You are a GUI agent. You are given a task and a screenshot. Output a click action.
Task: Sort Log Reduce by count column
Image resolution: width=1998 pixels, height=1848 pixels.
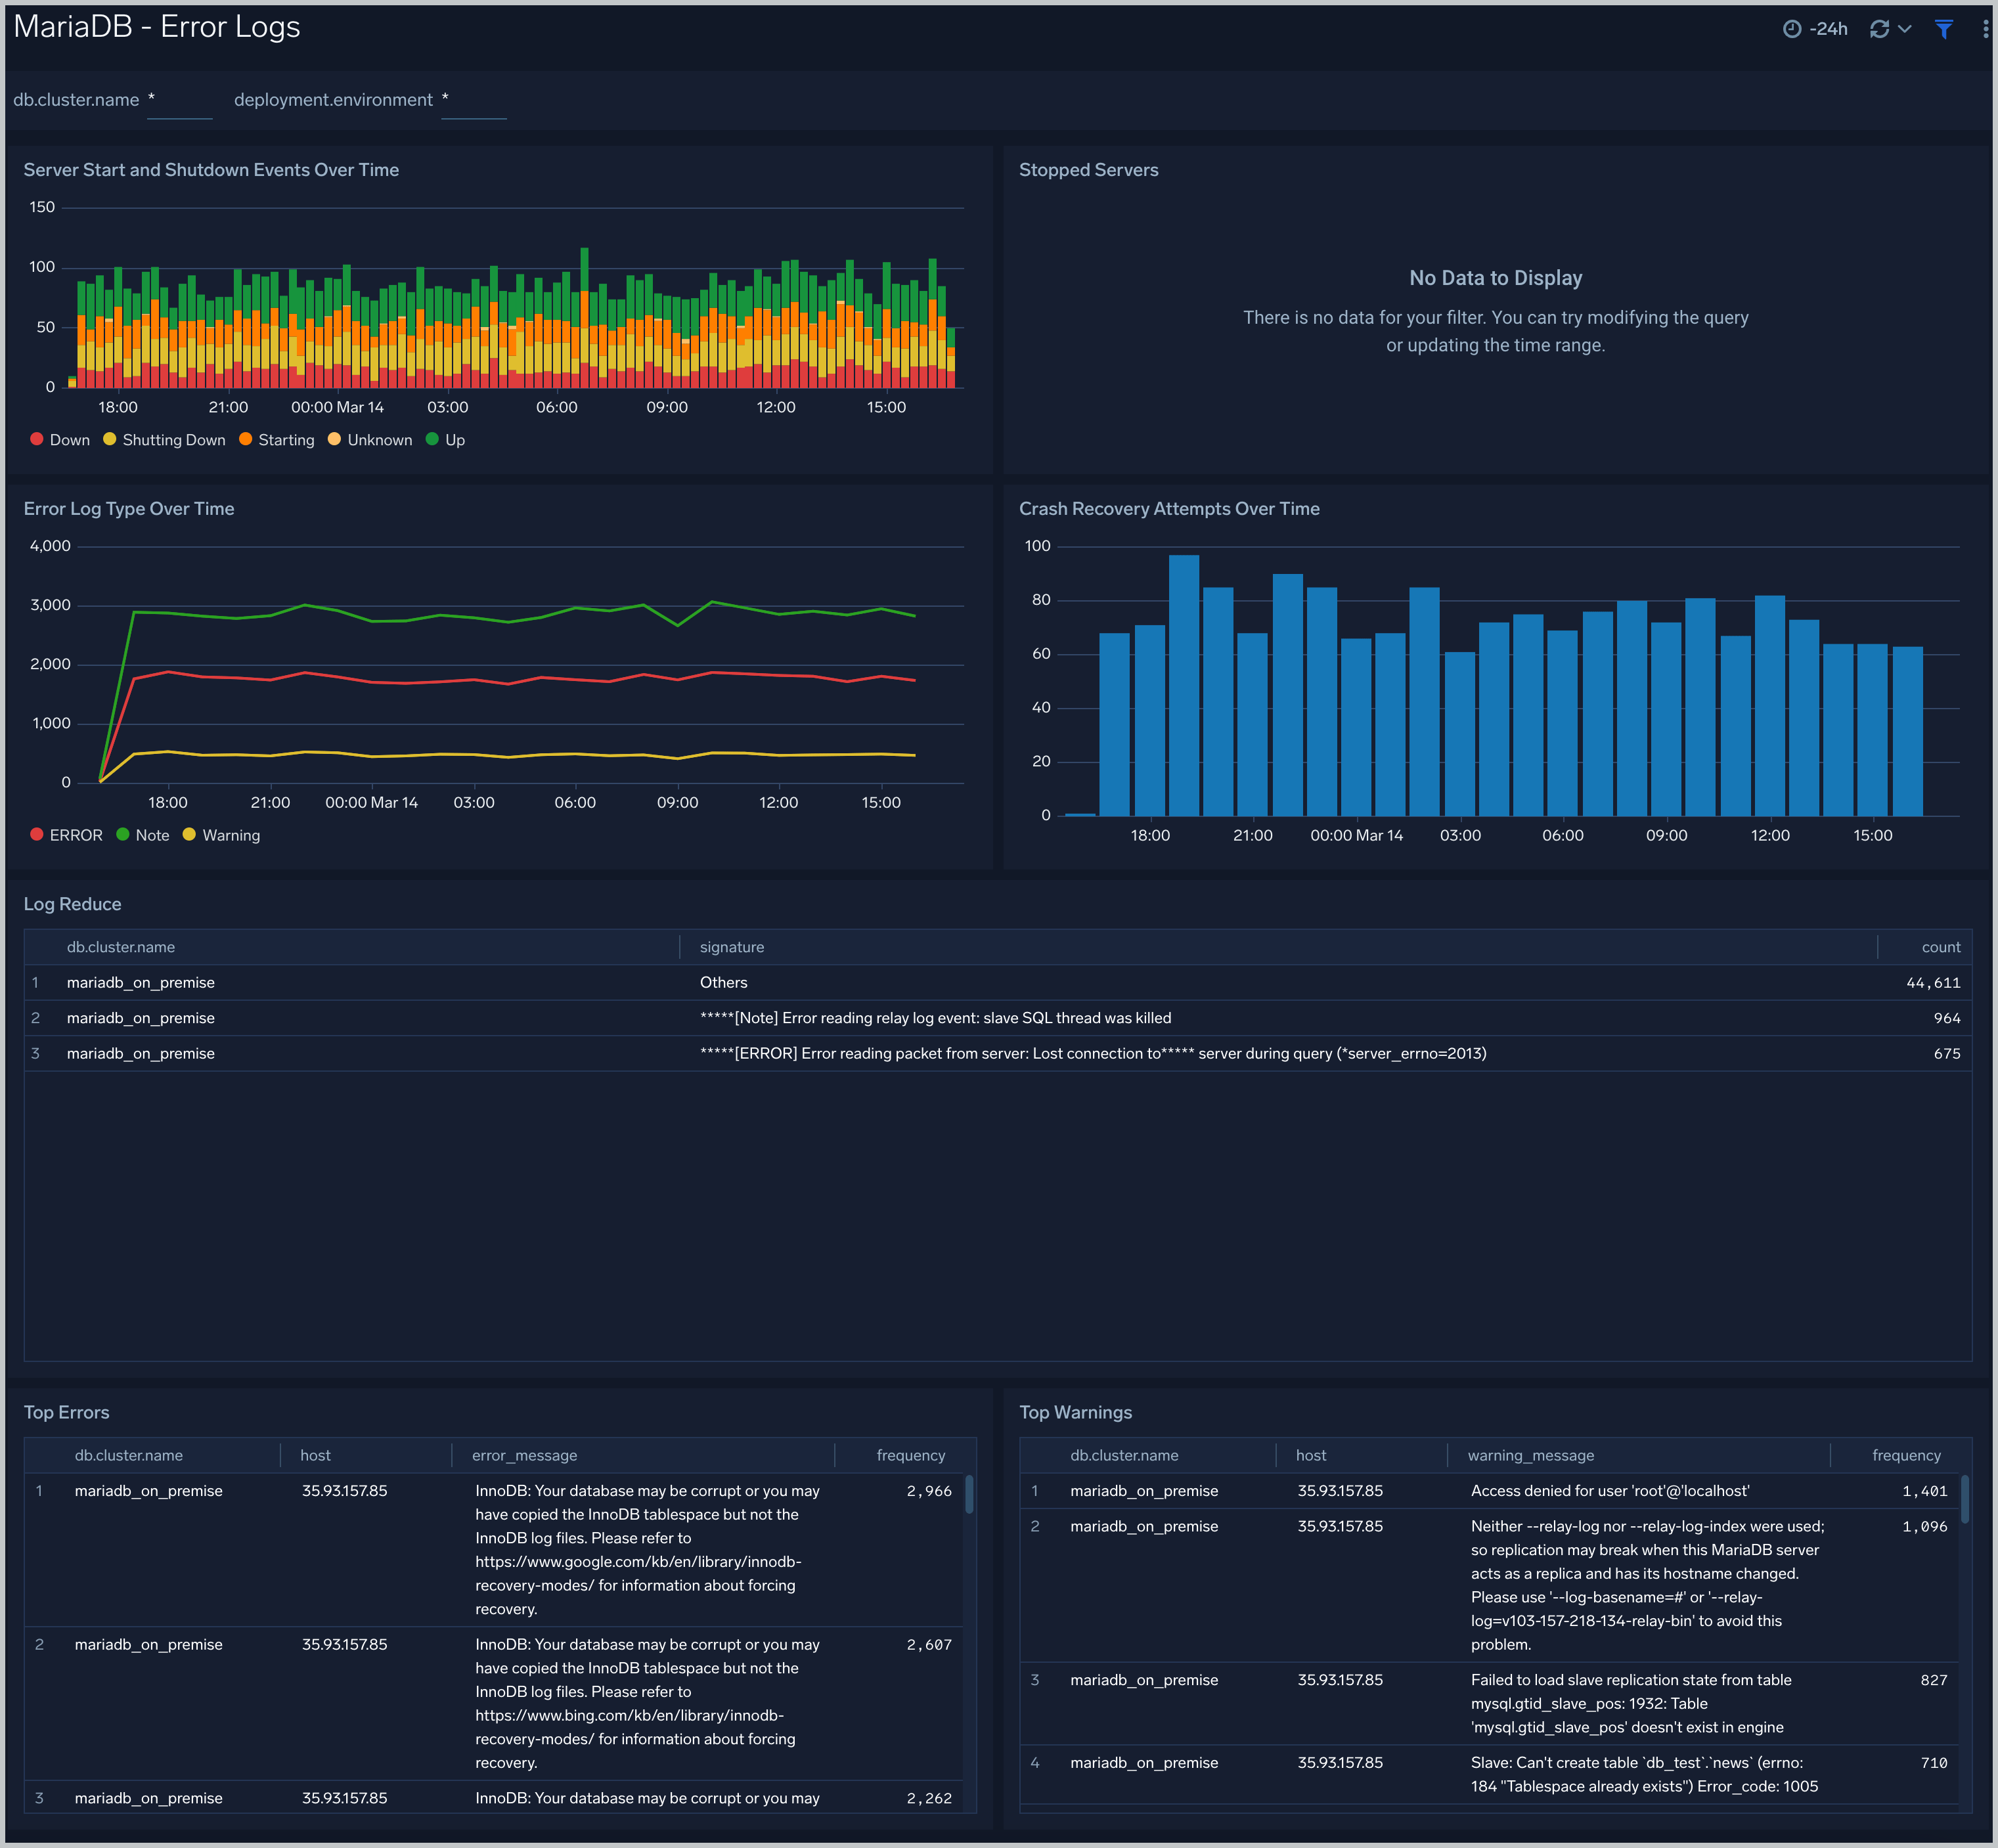click(1940, 947)
